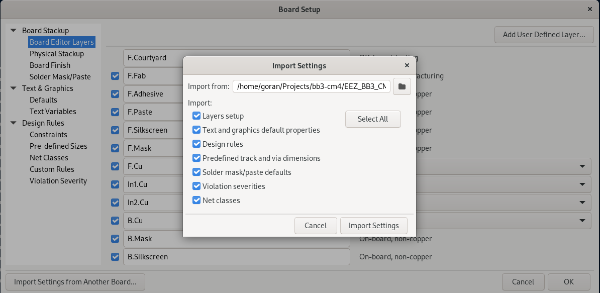Toggle Violation severities checkbox

coord(196,186)
